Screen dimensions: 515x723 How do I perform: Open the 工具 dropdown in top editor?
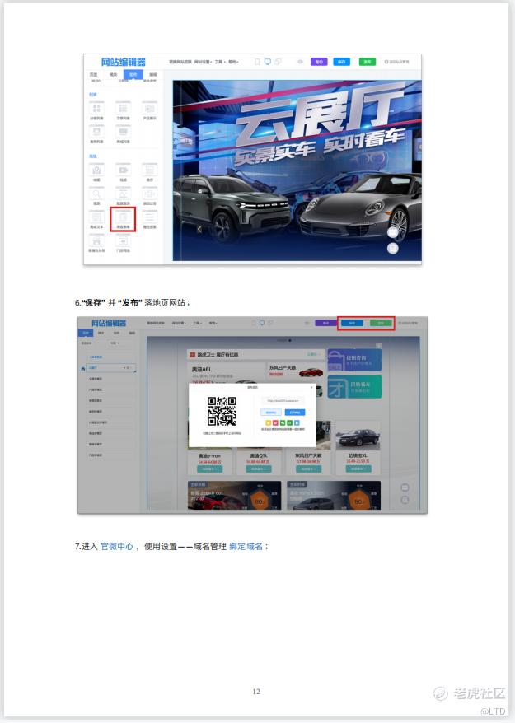coord(219,62)
